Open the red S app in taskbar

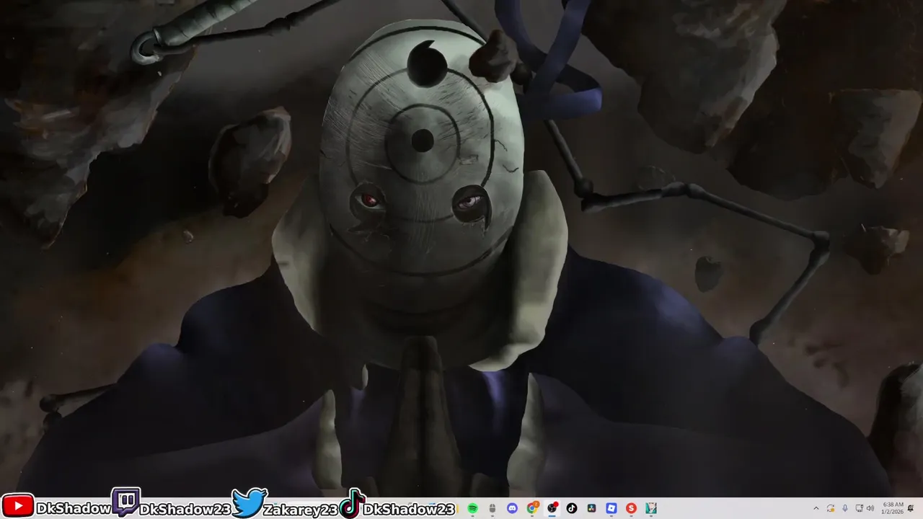[631, 508]
